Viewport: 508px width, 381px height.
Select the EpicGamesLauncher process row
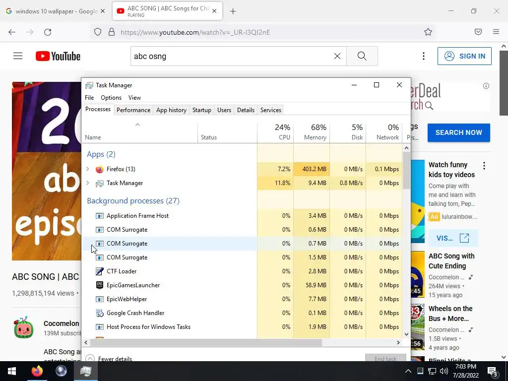[242, 285]
